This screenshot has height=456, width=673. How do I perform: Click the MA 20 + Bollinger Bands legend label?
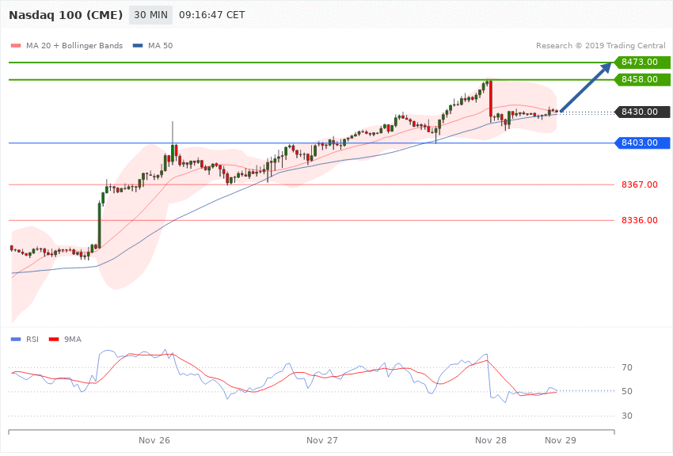click(x=74, y=45)
